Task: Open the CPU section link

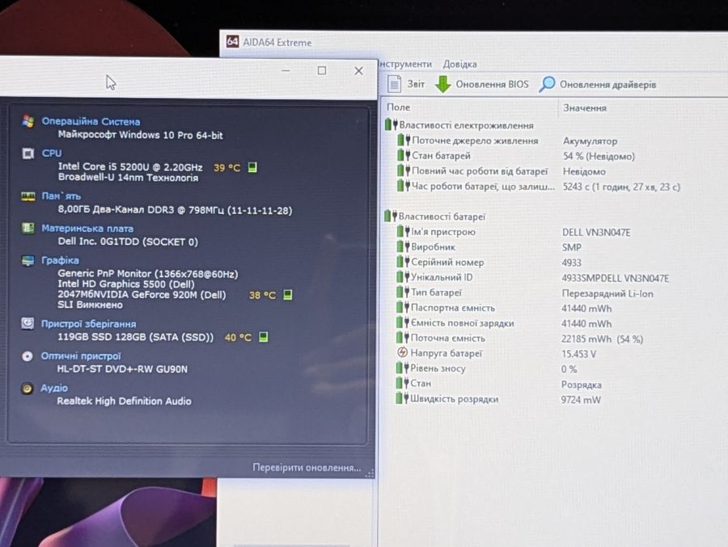Action: pos(52,153)
